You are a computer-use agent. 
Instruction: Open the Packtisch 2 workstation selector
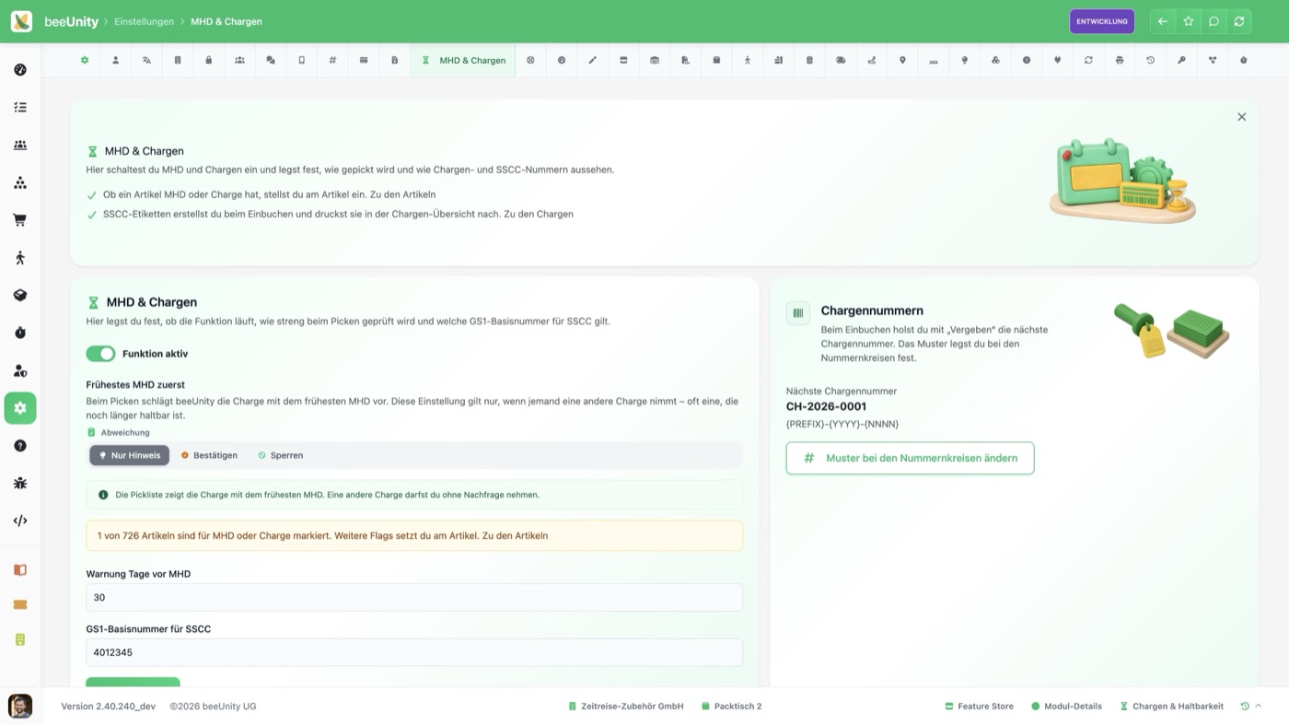tap(731, 707)
